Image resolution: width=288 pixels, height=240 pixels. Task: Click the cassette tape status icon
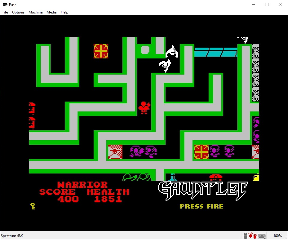tap(262, 236)
